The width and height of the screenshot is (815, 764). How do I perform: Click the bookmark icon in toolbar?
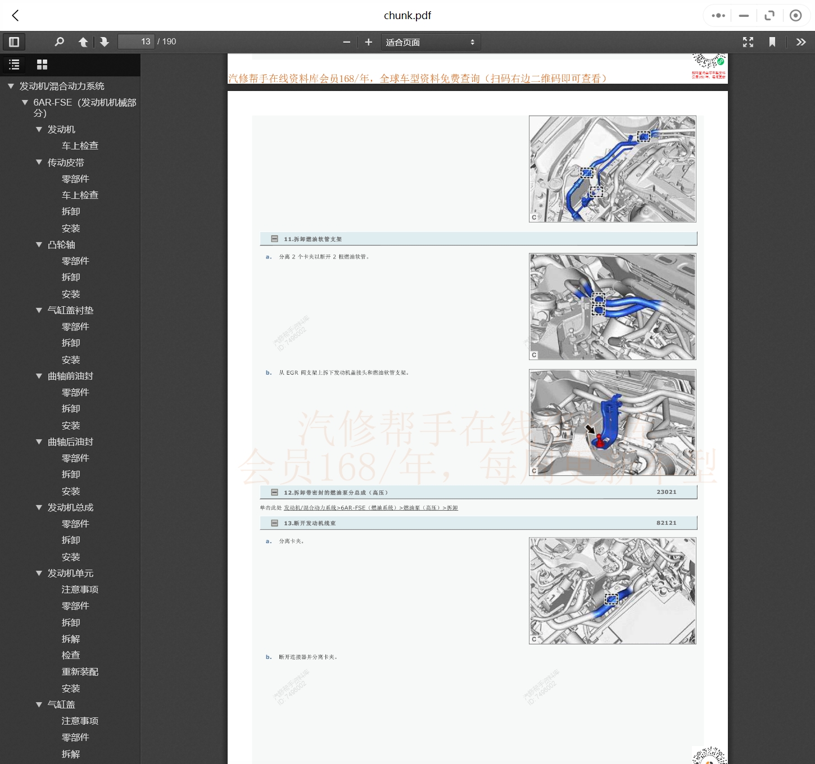tap(772, 42)
